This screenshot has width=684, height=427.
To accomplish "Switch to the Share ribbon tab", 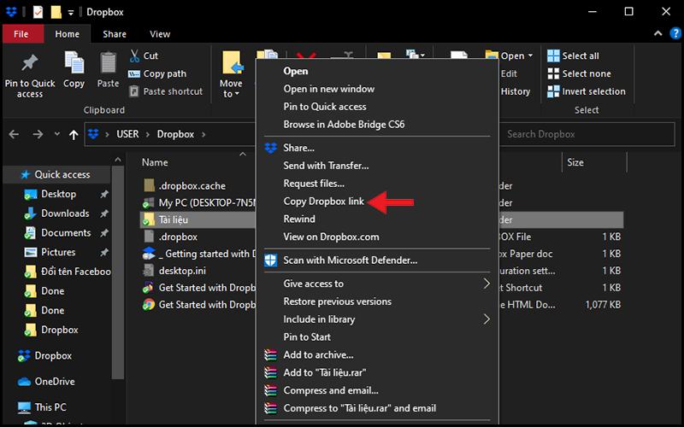I will 115,34.
